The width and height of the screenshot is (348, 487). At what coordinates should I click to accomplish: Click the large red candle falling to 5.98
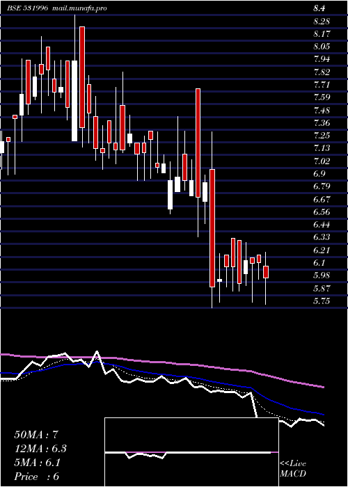coord(212,228)
